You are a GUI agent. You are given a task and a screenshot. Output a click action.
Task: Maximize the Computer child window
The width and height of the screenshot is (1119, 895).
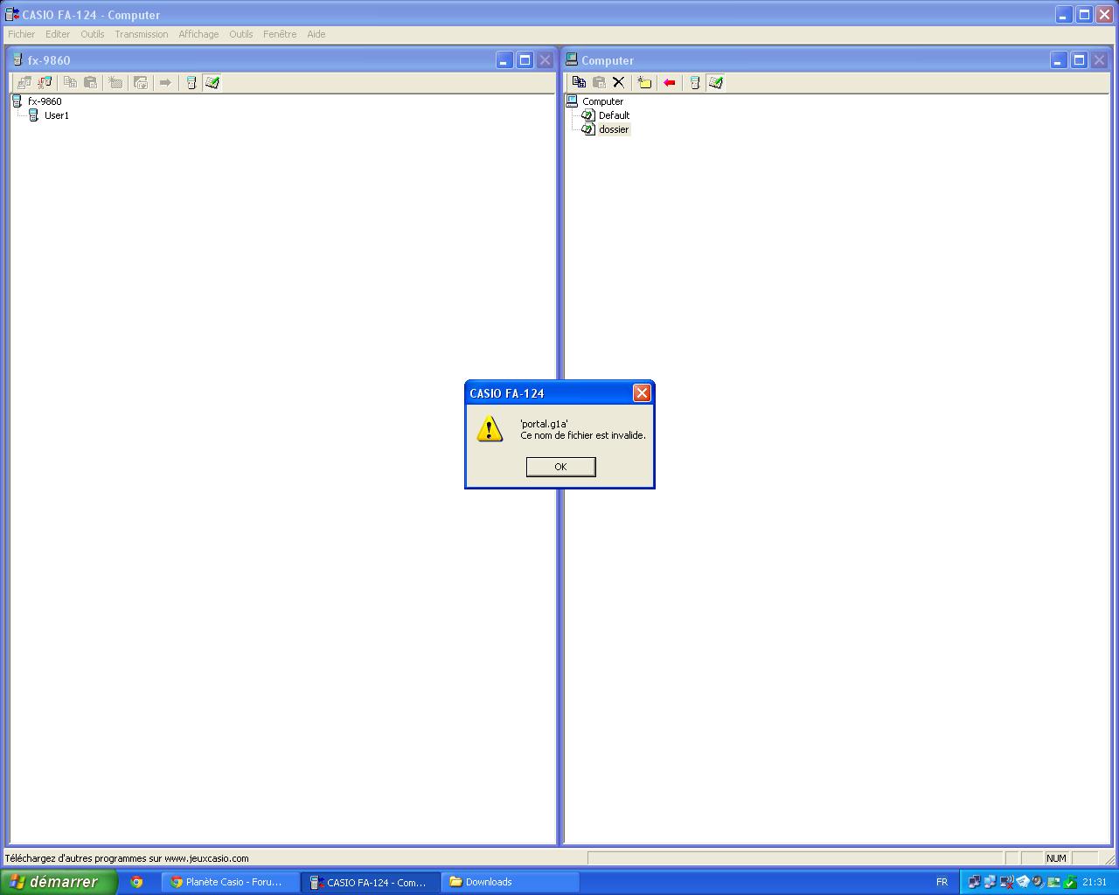pyautogui.click(x=1079, y=60)
